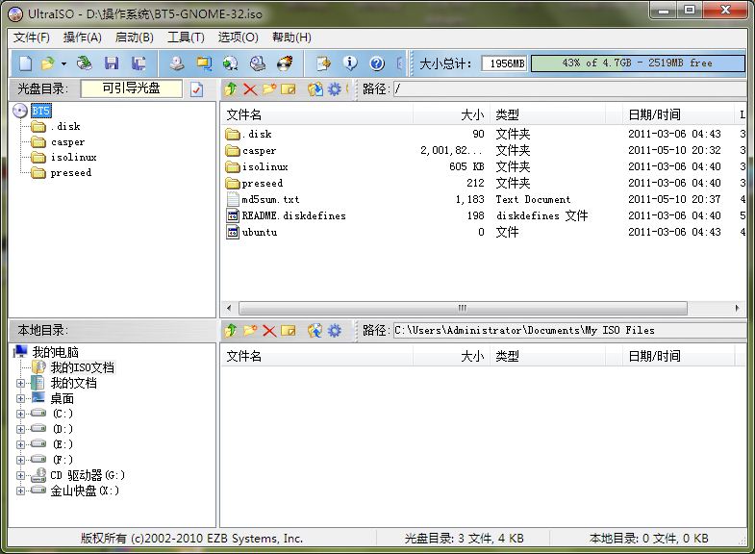Image resolution: width=755 pixels, height=554 pixels.
Task: Click the Make CD image icon
Action: [x=177, y=63]
